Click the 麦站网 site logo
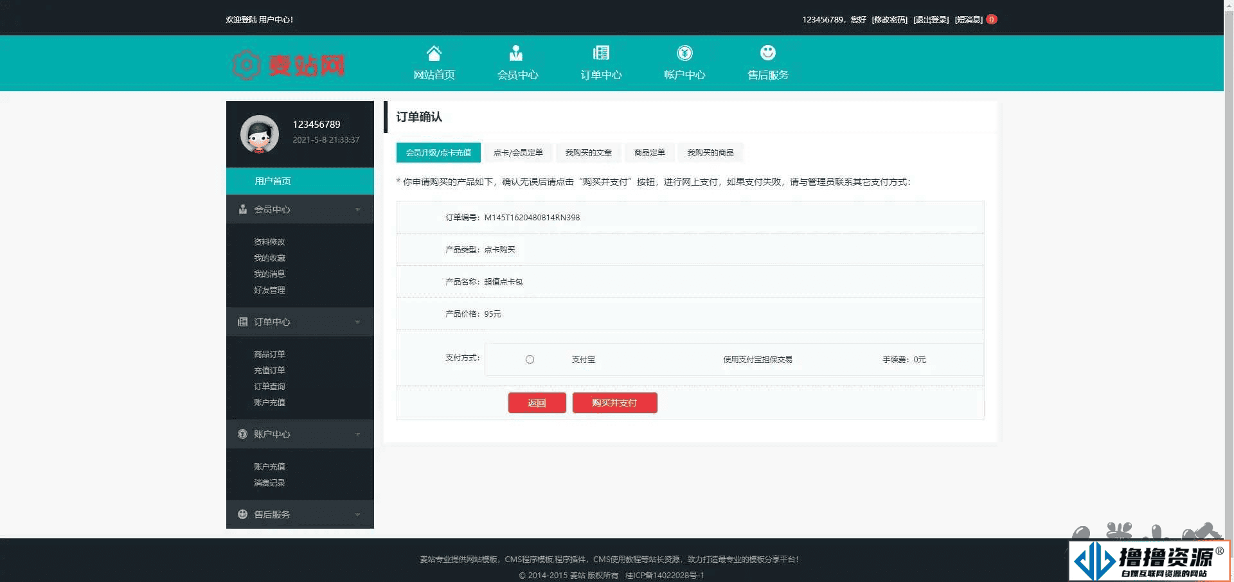The height and width of the screenshot is (582, 1234). [x=289, y=65]
